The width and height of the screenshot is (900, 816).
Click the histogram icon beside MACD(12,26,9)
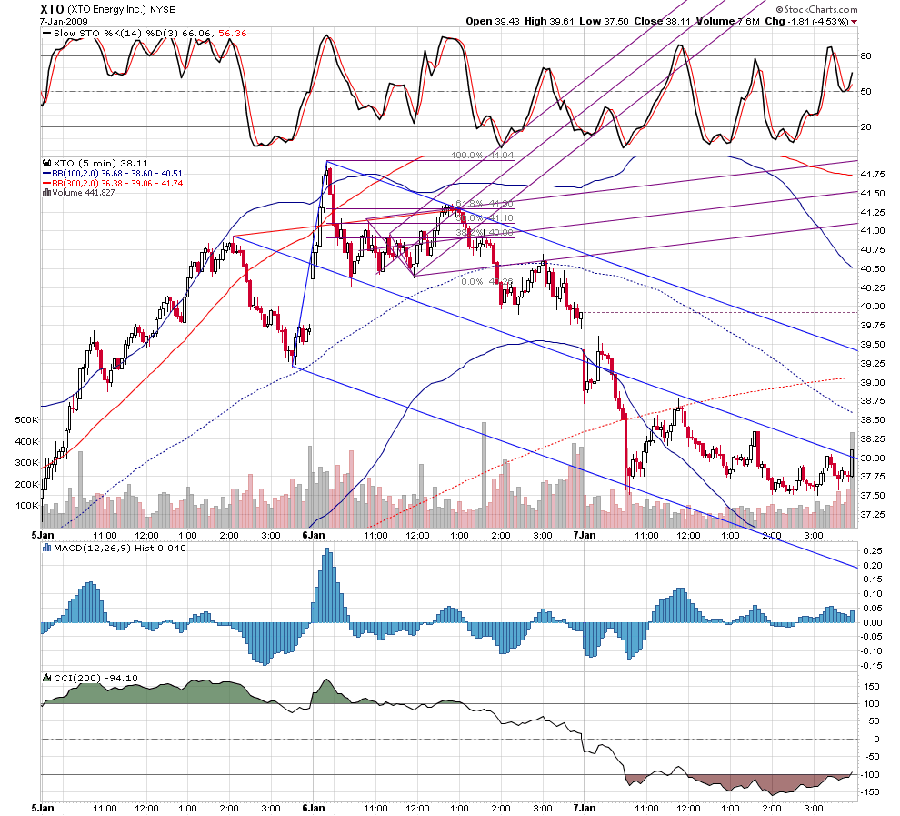click(47, 548)
